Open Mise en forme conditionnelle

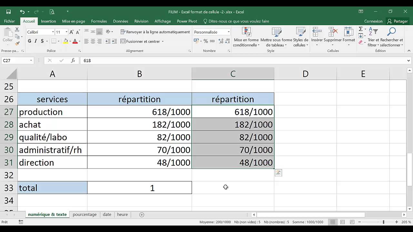pyautogui.click(x=246, y=37)
